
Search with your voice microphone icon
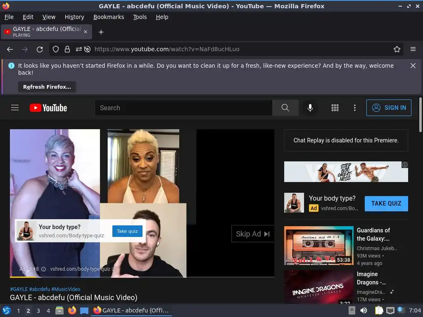[x=310, y=108]
